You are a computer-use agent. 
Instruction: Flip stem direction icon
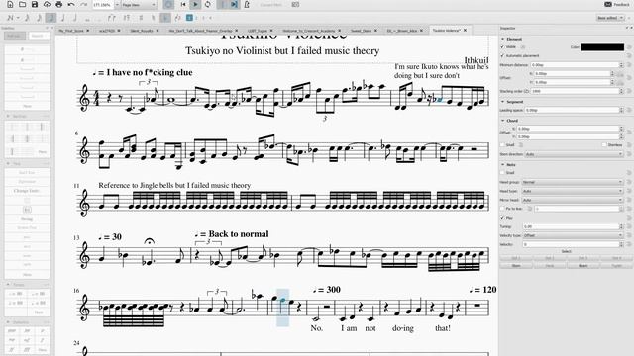pyautogui.click(x=177, y=18)
